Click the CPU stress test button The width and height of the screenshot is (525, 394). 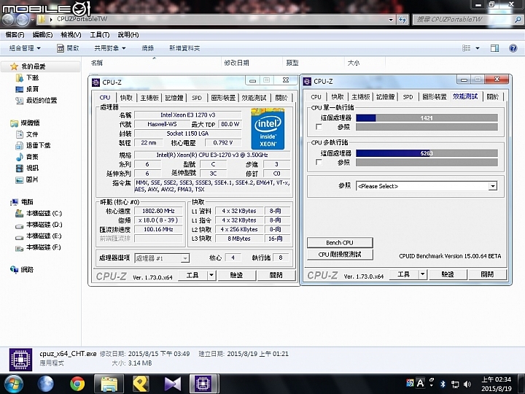(x=340, y=255)
